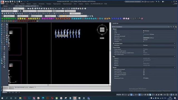Open the text style dropdown in Styles toolbar
178x100 pixels.
point(9,16)
